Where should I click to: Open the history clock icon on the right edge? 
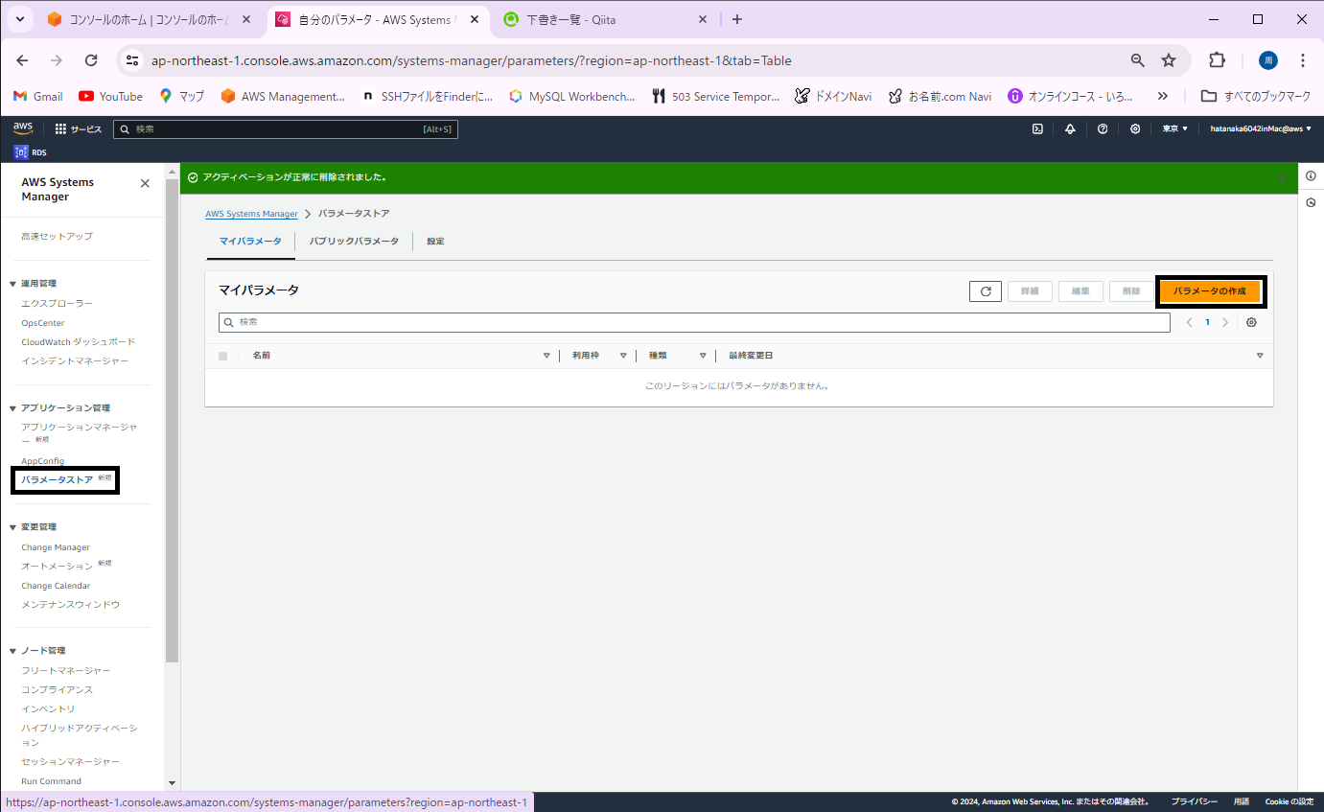[x=1311, y=202]
